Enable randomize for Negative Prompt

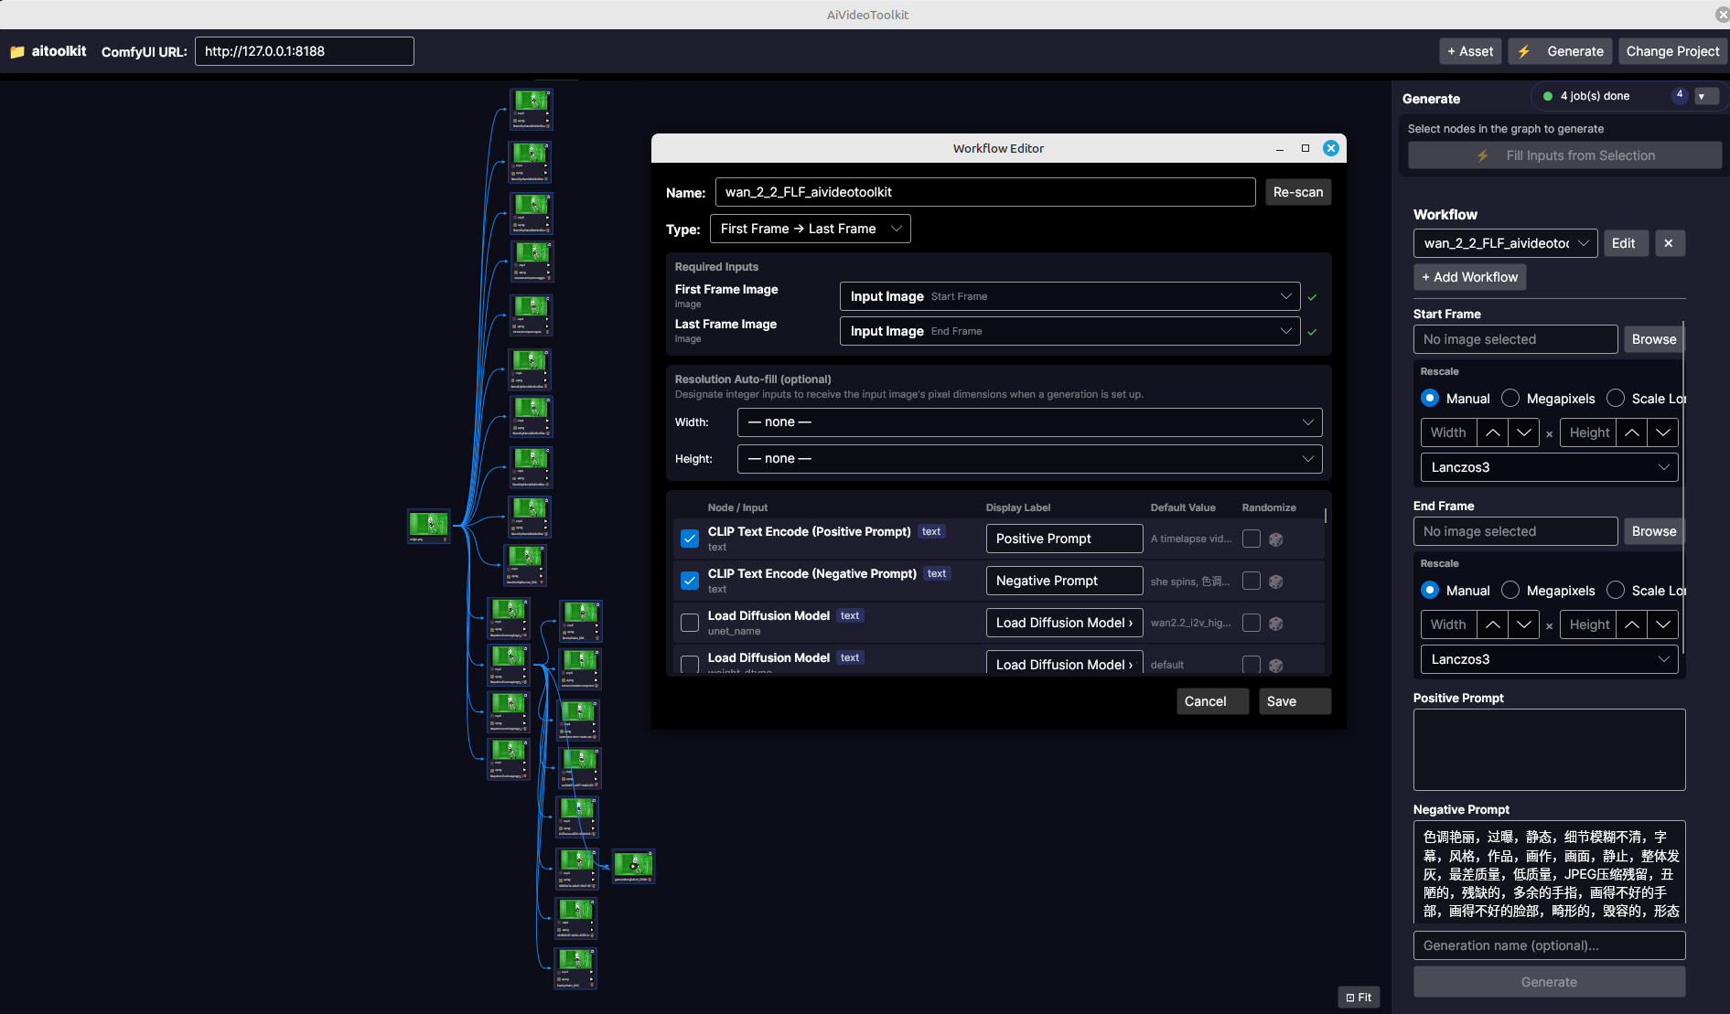pyautogui.click(x=1252, y=581)
